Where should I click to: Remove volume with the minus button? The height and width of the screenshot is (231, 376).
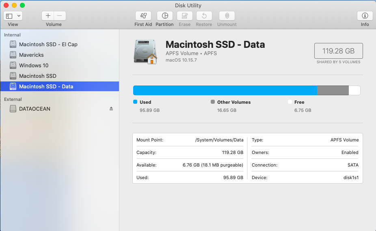click(60, 16)
